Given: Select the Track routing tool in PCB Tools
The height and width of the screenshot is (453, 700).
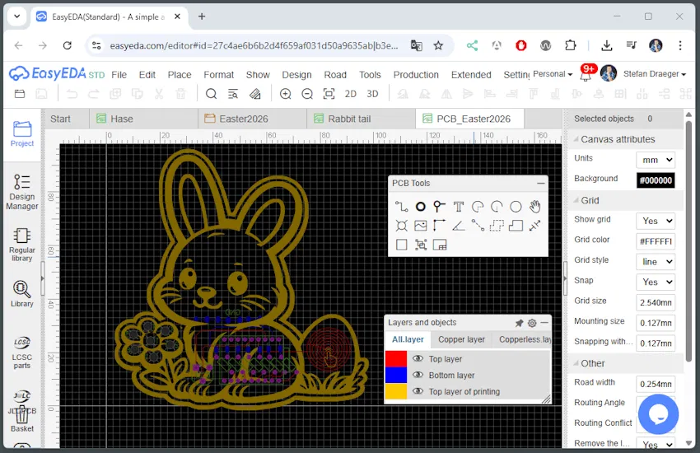Looking at the screenshot, I should tap(401, 207).
